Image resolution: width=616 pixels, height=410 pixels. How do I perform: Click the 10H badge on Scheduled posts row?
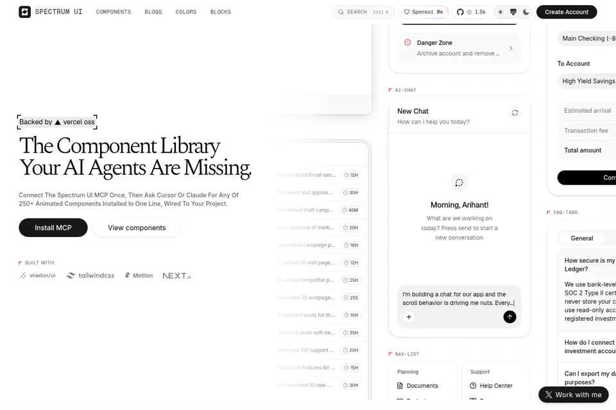pos(351,315)
